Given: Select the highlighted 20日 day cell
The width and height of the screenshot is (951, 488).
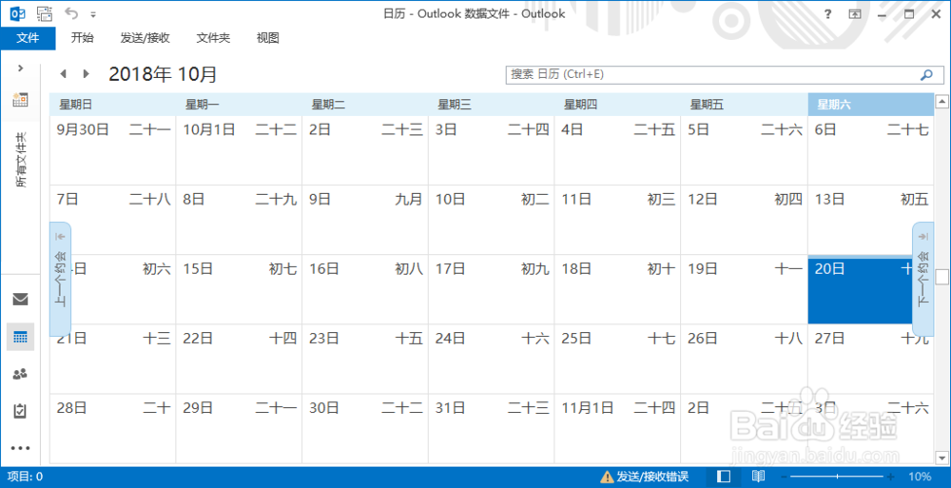Looking at the screenshot, I should (860, 291).
